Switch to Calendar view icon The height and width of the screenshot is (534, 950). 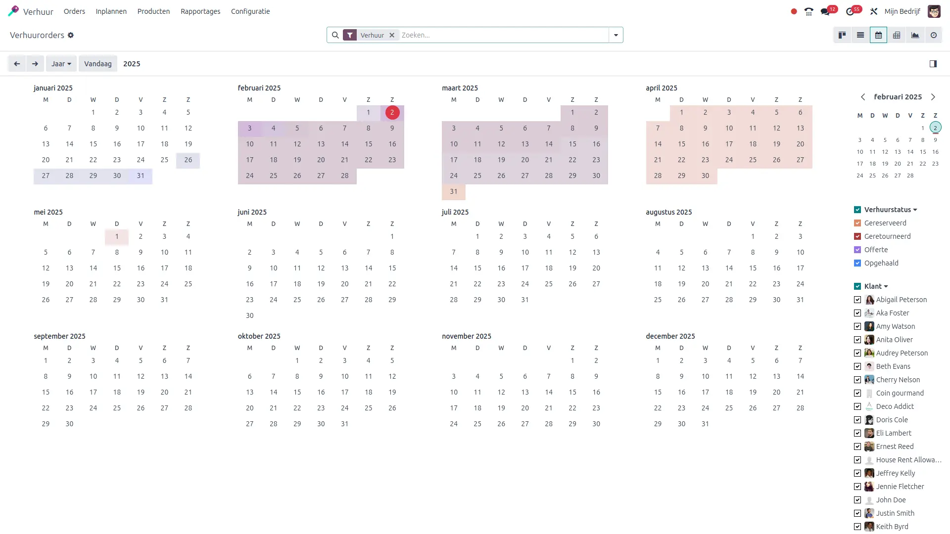pyautogui.click(x=878, y=35)
